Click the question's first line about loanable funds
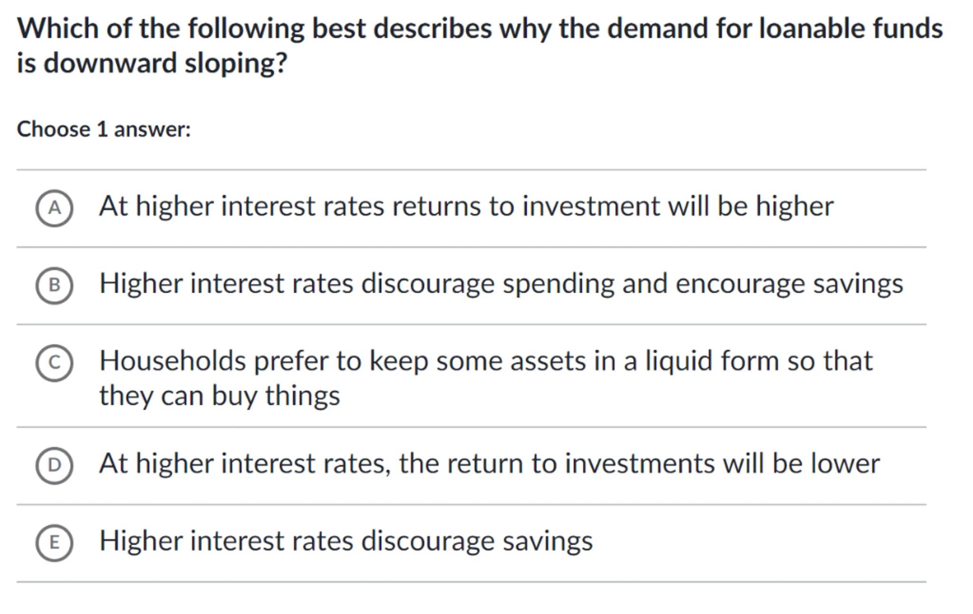The height and width of the screenshot is (614, 973). tap(480, 28)
